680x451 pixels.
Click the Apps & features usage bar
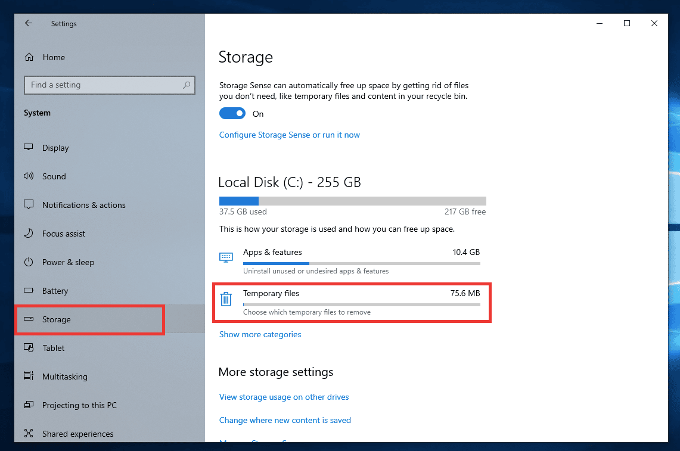(362, 263)
